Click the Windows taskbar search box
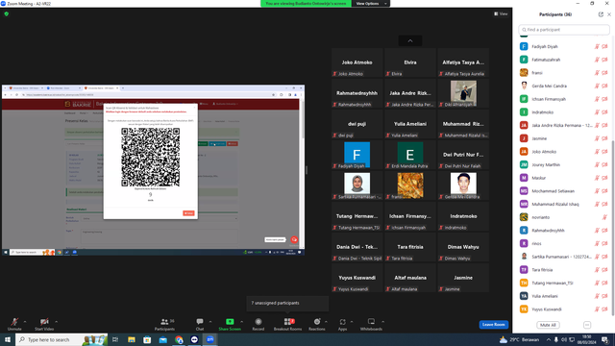The height and width of the screenshot is (346, 615). (x=61, y=339)
